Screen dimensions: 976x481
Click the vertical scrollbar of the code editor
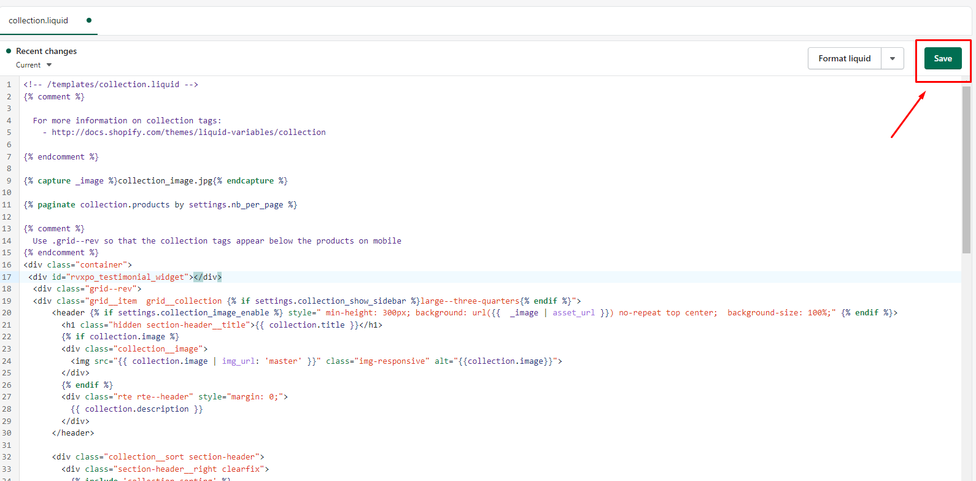966,169
